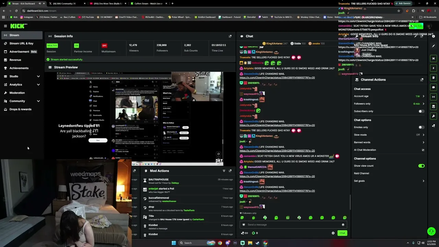Click the 12,479 Viewers stat

[x=133, y=48]
